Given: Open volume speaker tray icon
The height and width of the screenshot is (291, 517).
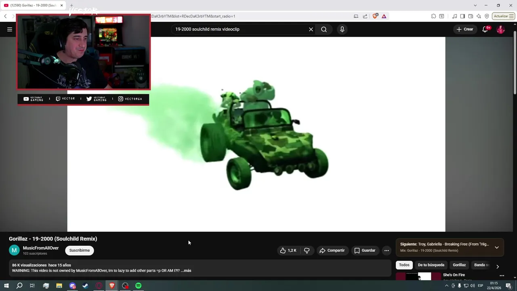Looking at the screenshot, I should point(473,286).
